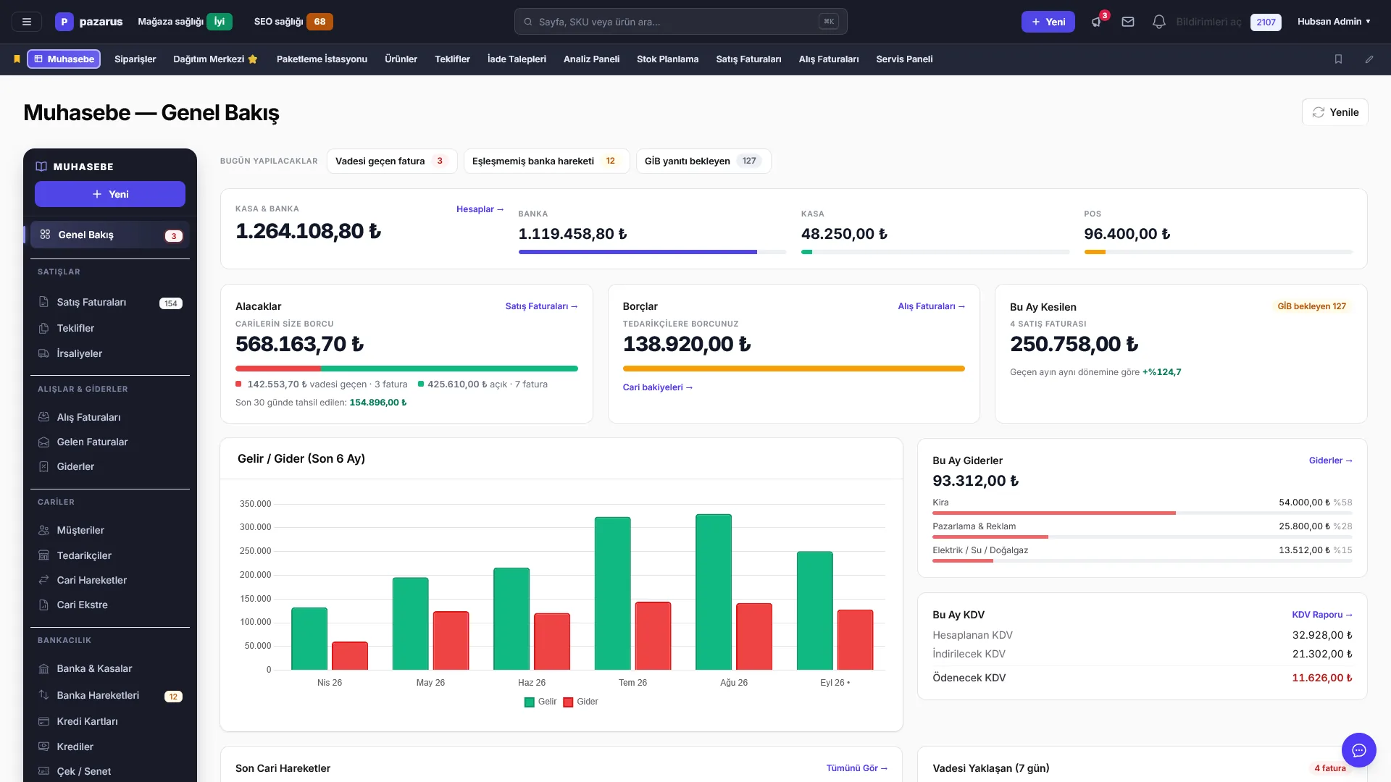The width and height of the screenshot is (1391, 782).
Task: Expand the Hubsan Admin user dropdown
Action: pyautogui.click(x=1334, y=22)
